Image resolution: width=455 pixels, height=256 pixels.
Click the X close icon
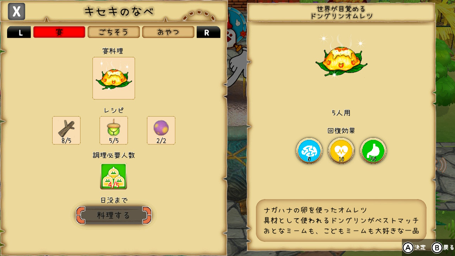point(16,12)
